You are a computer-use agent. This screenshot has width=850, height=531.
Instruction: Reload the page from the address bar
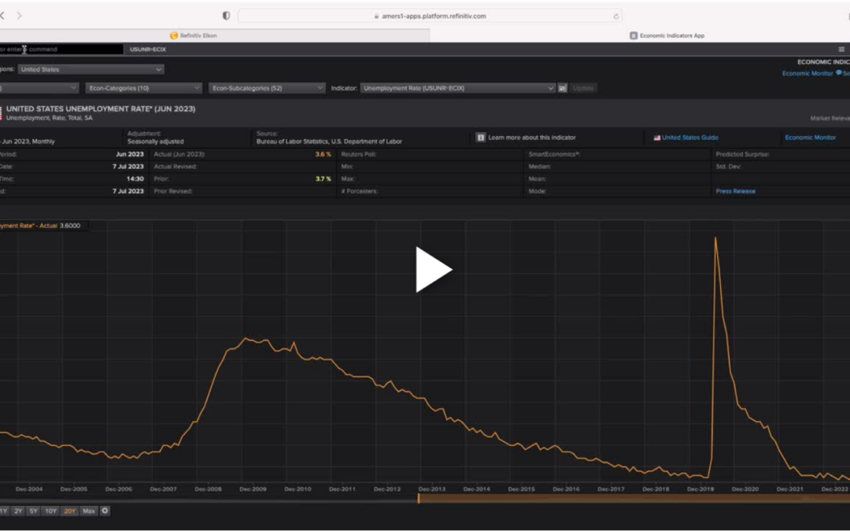coord(615,17)
